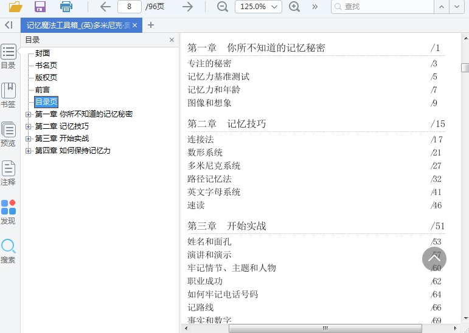This screenshot has width=469, height=333.
Task: Open the 目录 sidebar panel
Action: pos(9,57)
